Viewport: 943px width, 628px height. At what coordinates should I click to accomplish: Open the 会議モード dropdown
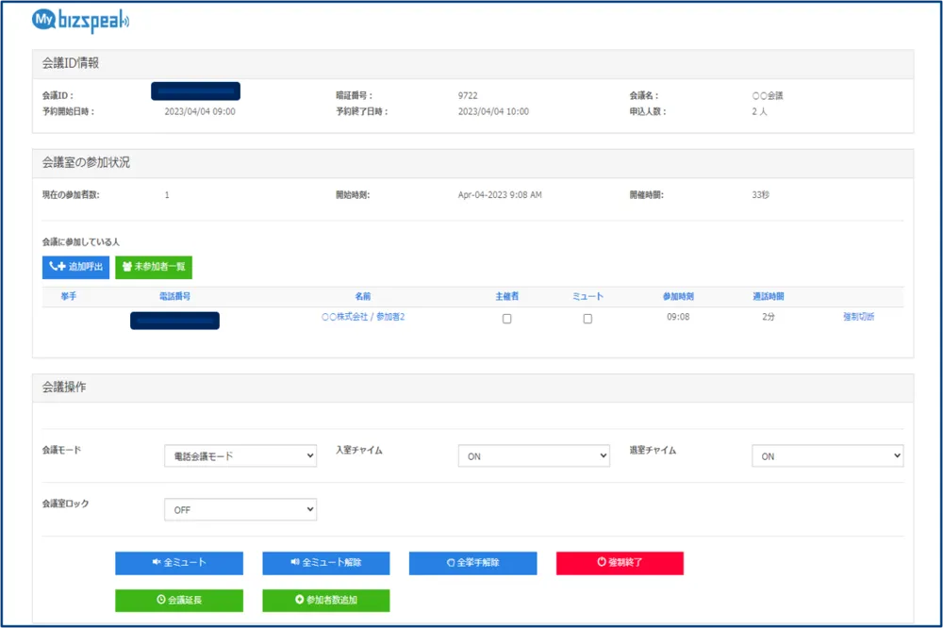pyautogui.click(x=240, y=456)
